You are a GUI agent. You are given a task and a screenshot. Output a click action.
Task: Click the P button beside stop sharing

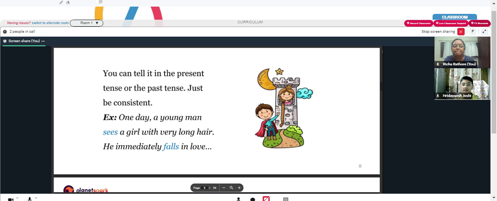(x=473, y=32)
